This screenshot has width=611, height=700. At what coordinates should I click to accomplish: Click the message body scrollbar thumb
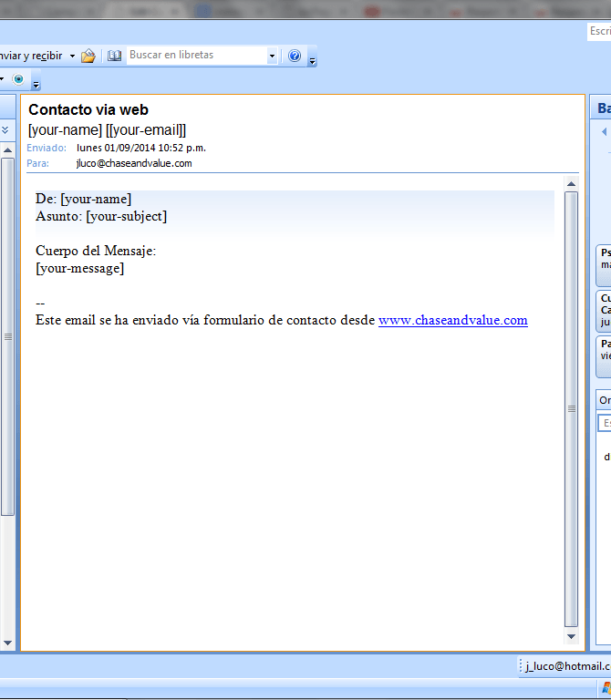(571, 409)
